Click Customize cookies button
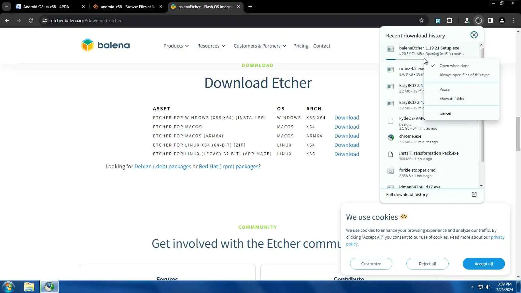 click(x=371, y=264)
